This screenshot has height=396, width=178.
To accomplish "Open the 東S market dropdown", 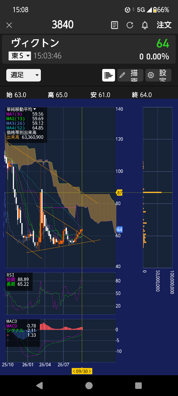I will pyautogui.click(x=20, y=56).
